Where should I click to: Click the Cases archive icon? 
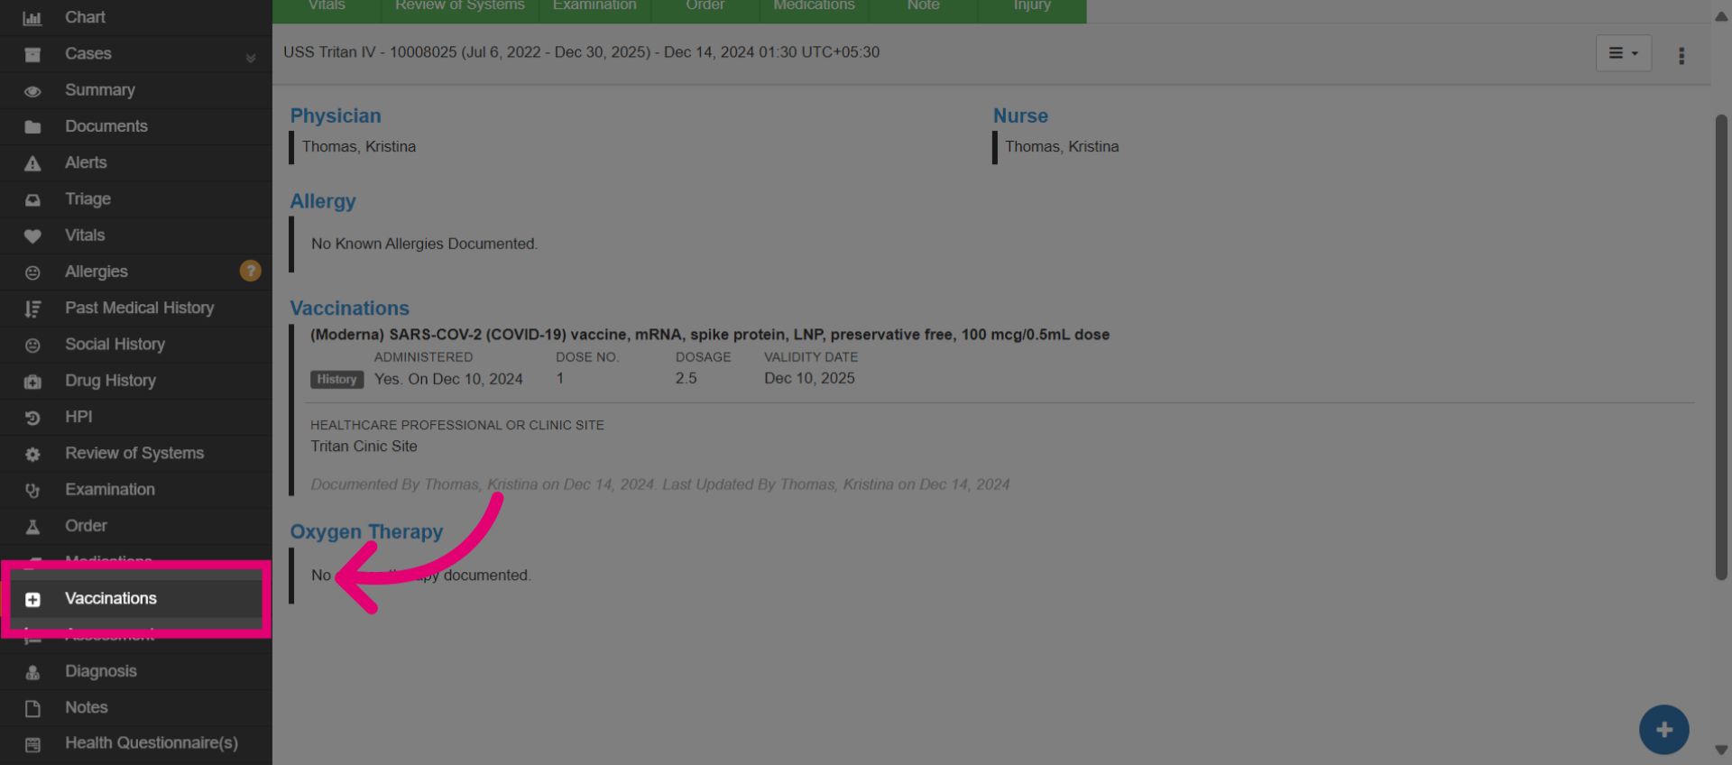32,54
